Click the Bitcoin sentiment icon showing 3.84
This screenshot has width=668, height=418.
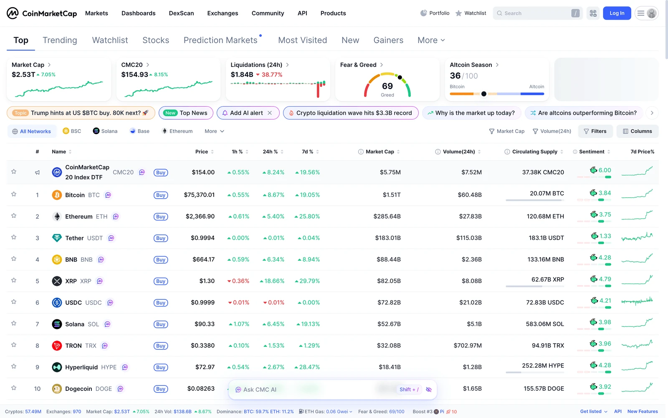click(593, 193)
